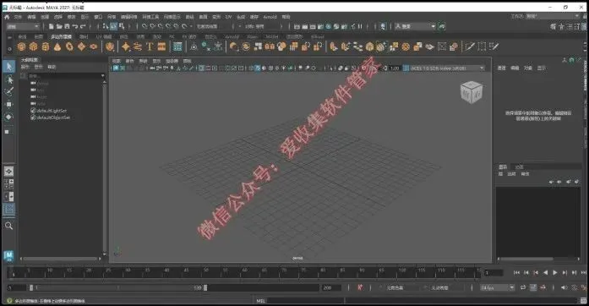Select defaultLightSet in the outliner
The image size is (589, 306).
[x=52, y=111]
